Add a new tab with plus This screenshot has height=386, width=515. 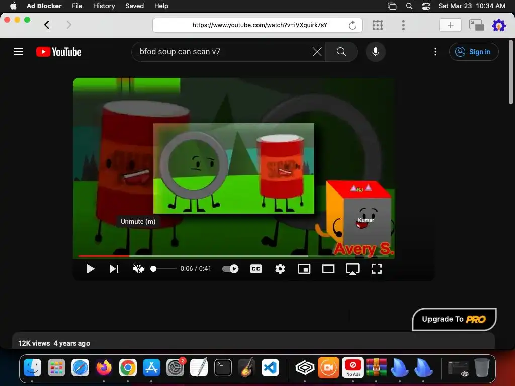click(x=450, y=25)
